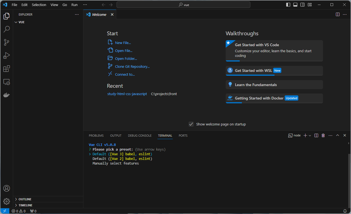The width and height of the screenshot is (351, 214).
Task: Click the VS Code logo in title bar
Action: [5, 5]
